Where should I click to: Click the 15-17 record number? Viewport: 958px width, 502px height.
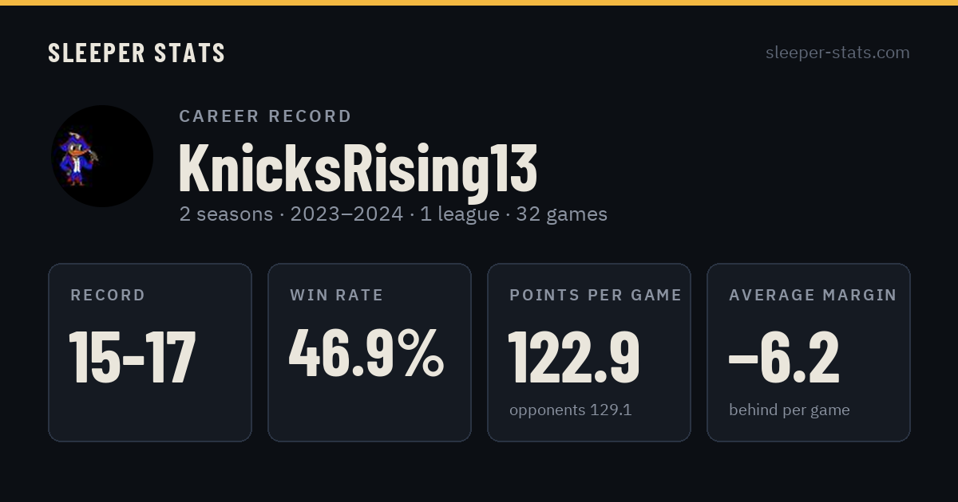(133, 357)
